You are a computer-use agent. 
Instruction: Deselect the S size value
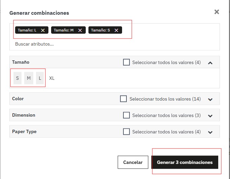[x=17, y=78]
